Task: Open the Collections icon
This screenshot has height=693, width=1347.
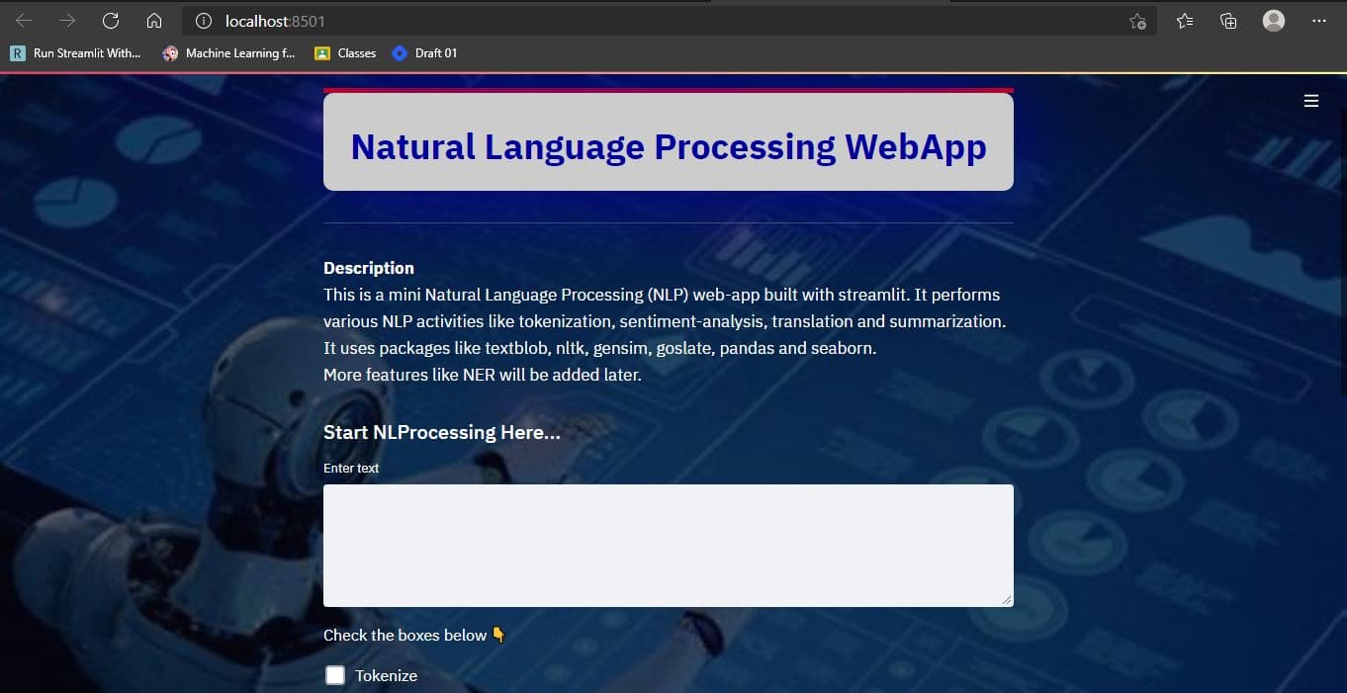Action: tap(1228, 21)
